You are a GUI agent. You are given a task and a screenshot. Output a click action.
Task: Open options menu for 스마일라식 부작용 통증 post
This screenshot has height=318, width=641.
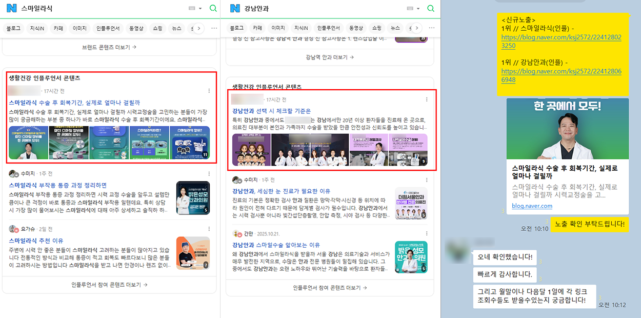(209, 174)
